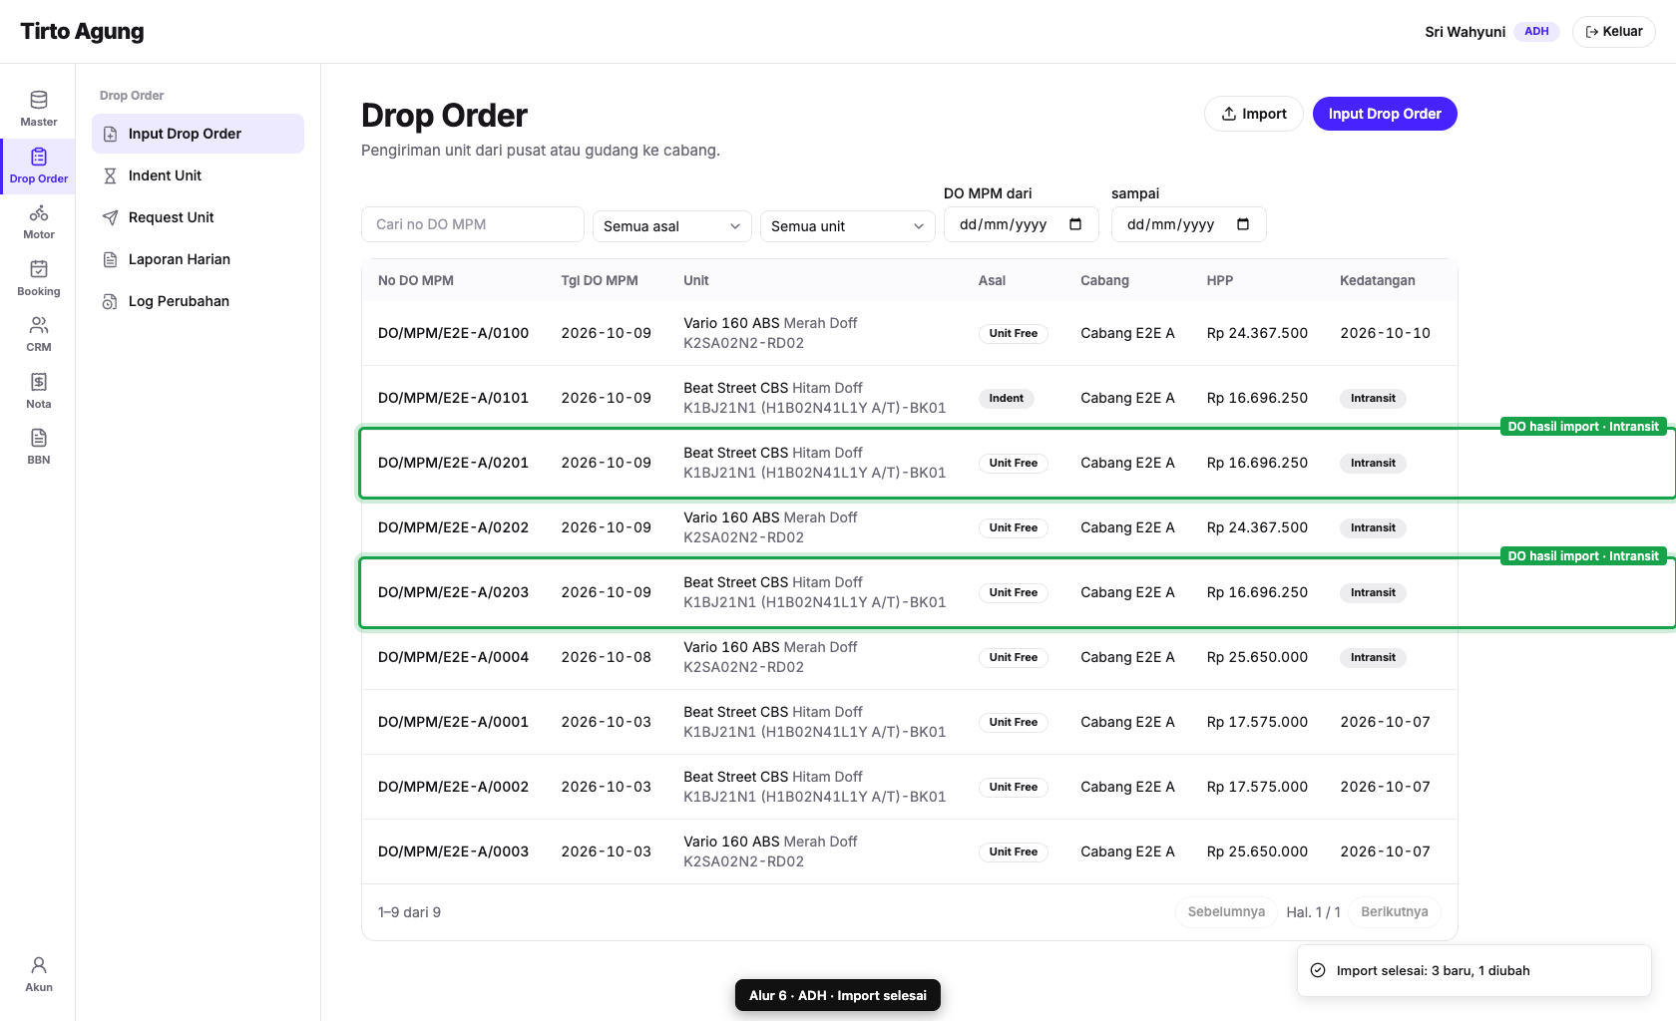Click the Log Perubahan history icon
Image resolution: width=1676 pixels, height=1021 pixels.
(x=111, y=301)
